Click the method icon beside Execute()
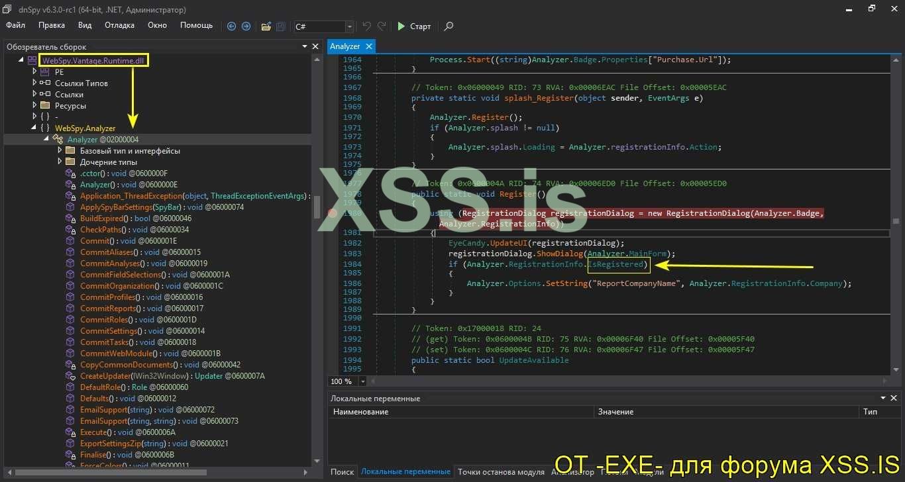Screen dimensions: 905x482 click(x=71, y=432)
